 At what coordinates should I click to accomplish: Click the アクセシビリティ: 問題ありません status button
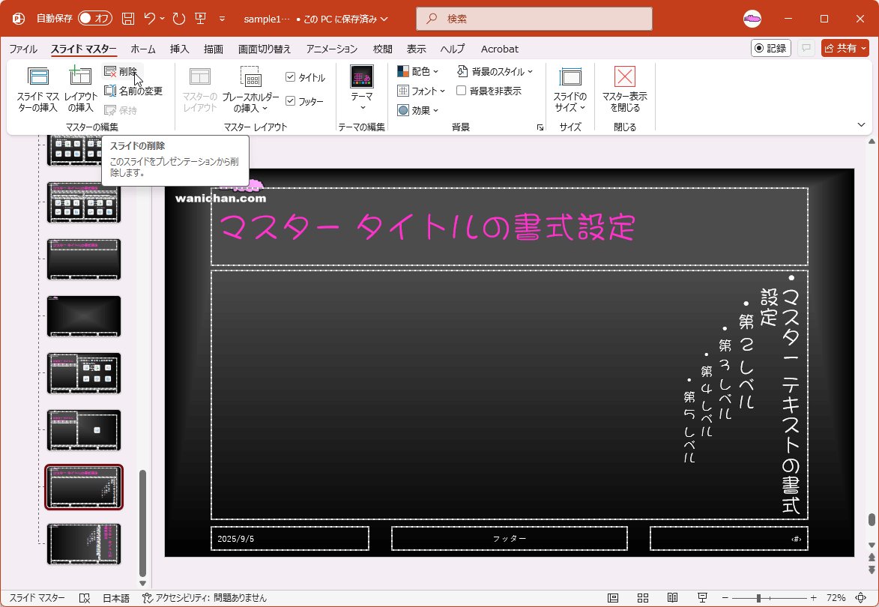[x=211, y=598]
